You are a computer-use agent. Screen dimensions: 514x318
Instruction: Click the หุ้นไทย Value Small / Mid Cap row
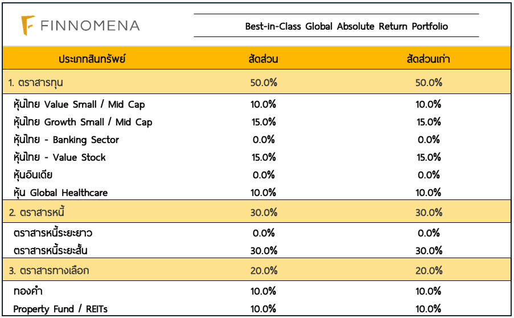[x=79, y=104]
